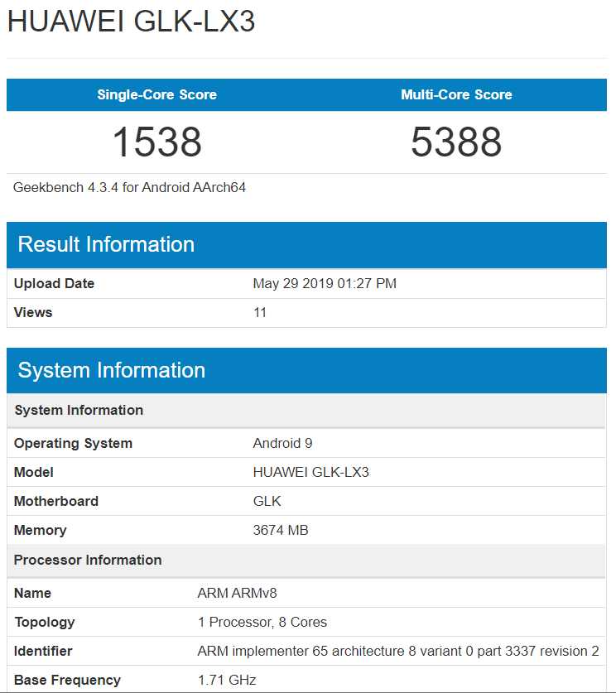Click the motherboard value GLK
Image resolution: width=616 pixels, height=693 pixels.
(267, 501)
